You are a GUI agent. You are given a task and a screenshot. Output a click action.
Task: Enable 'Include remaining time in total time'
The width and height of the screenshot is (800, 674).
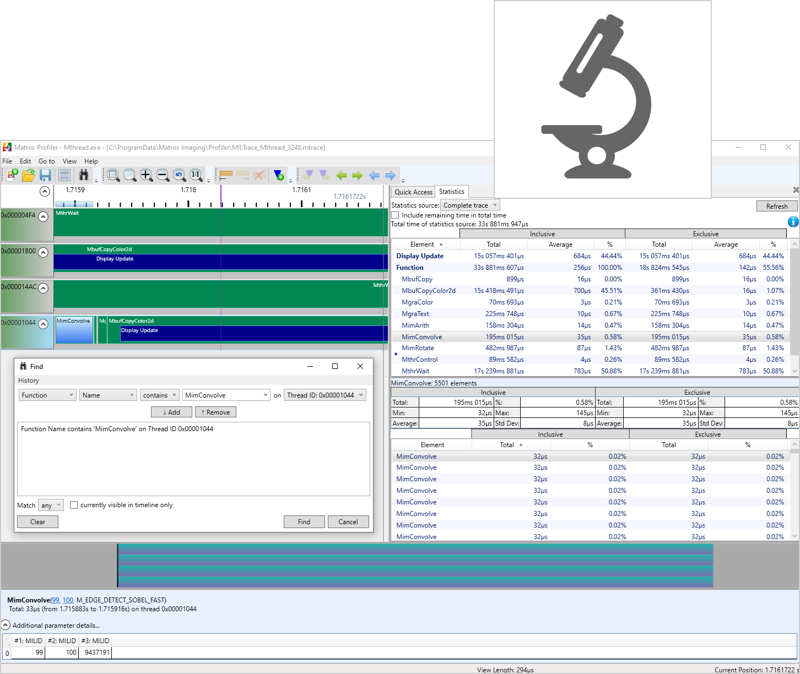click(x=395, y=215)
